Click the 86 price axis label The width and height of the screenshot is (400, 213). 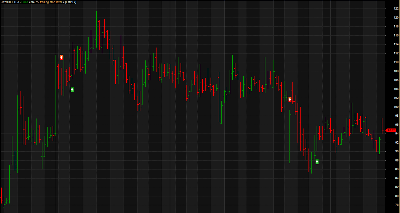coord(397,169)
